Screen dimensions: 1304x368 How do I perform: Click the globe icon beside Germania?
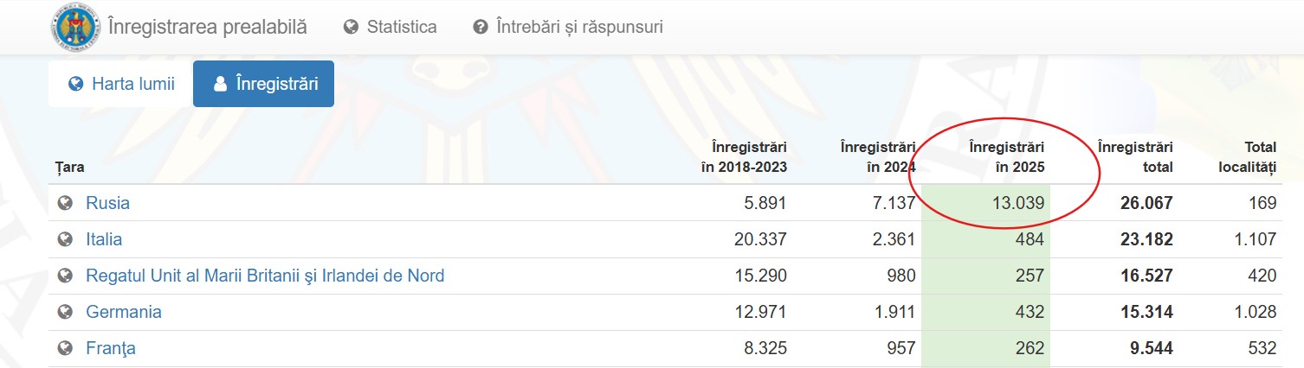(64, 312)
